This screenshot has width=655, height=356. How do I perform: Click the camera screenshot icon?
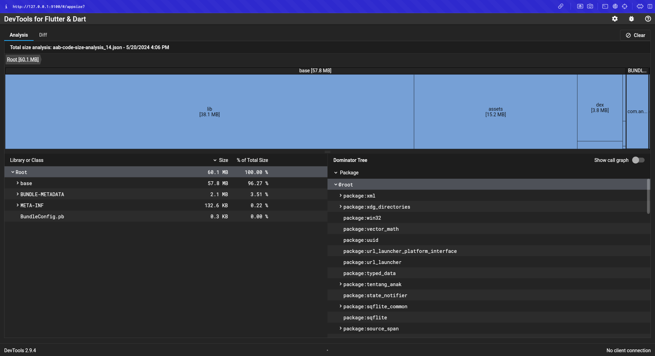590,6
